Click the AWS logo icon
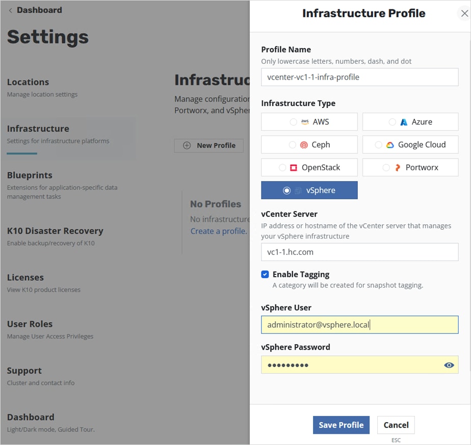This screenshot has width=471, height=445. coord(305,122)
